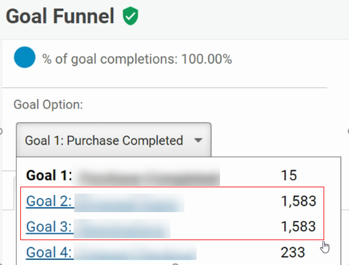349x265 pixels.
Task: Click the % of goal completions text
Action: 137,59
